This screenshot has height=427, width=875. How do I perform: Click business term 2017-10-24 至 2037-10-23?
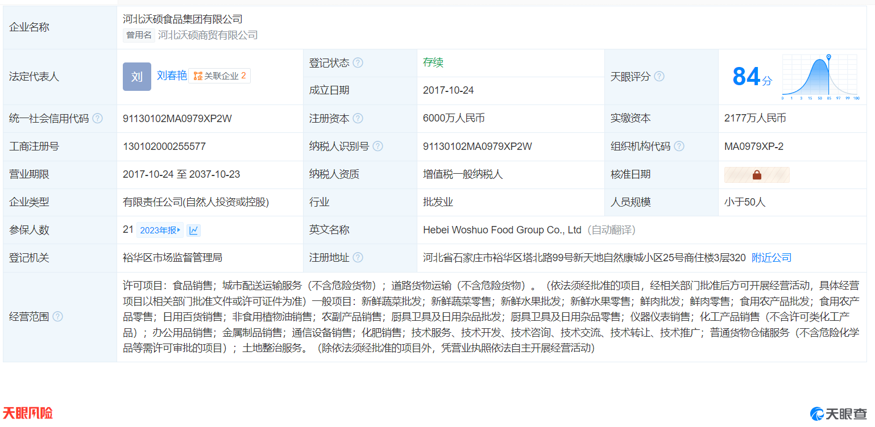click(181, 174)
